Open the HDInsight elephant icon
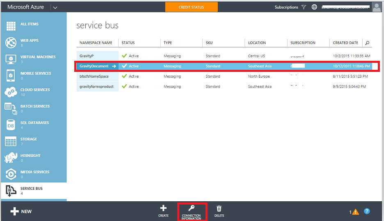384x221 pixels. (11, 158)
